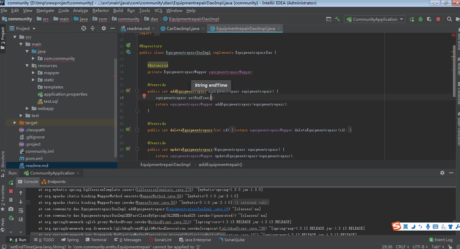Expand the com.community package node
This screenshot has height=249, width=460.
pyautogui.click(x=33, y=59)
